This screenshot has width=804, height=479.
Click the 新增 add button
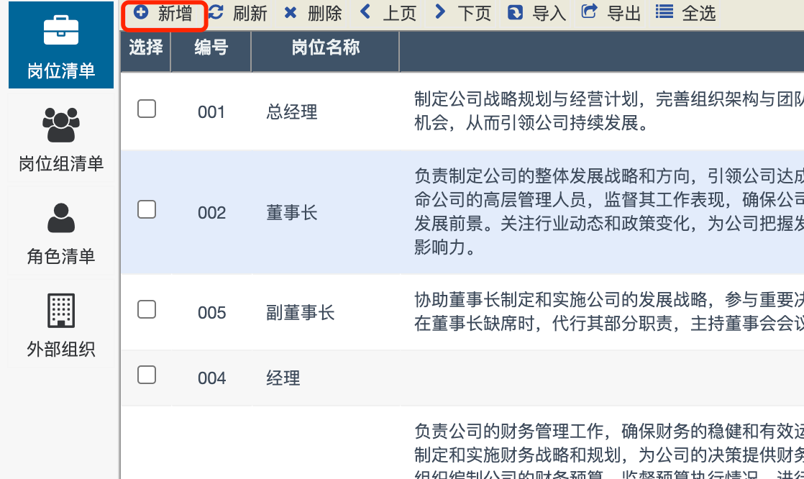pyautogui.click(x=164, y=13)
